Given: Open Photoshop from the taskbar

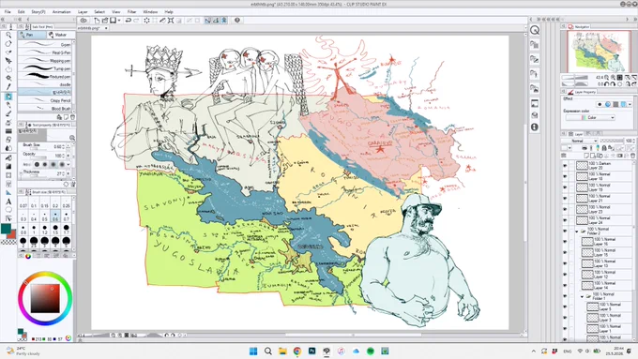Looking at the screenshot, I should pos(311,351).
